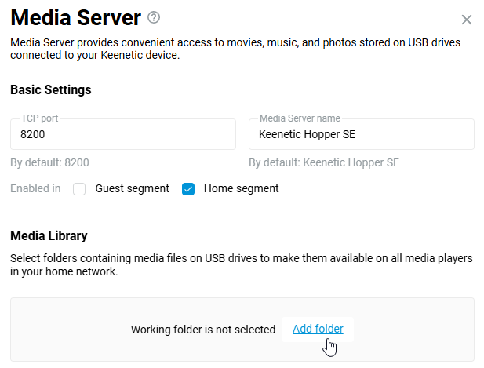Click 'Working folder is not selected' message
This screenshot has width=484, height=368.
pyautogui.click(x=203, y=330)
